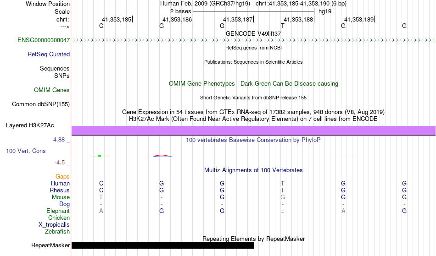Click the RepeatMasker track label
This screenshot has width=436, height=256.
click(50, 245)
